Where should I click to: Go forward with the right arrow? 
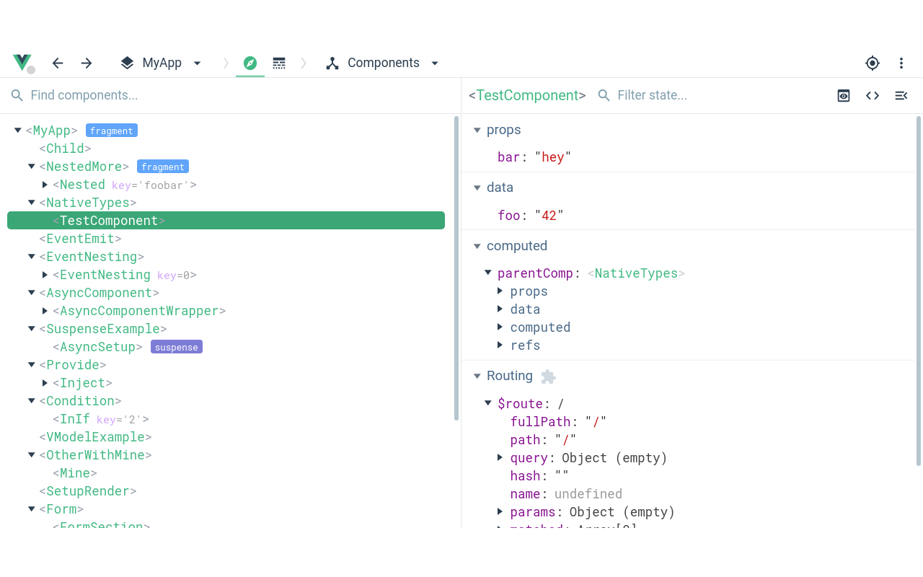[x=87, y=63]
